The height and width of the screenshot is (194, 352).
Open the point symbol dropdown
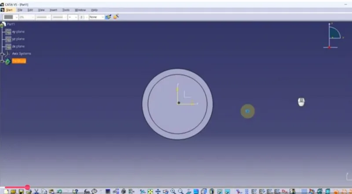pos(73,17)
